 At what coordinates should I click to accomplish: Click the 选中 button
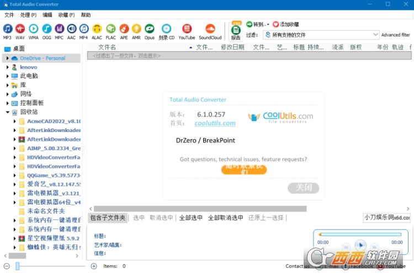139,218
